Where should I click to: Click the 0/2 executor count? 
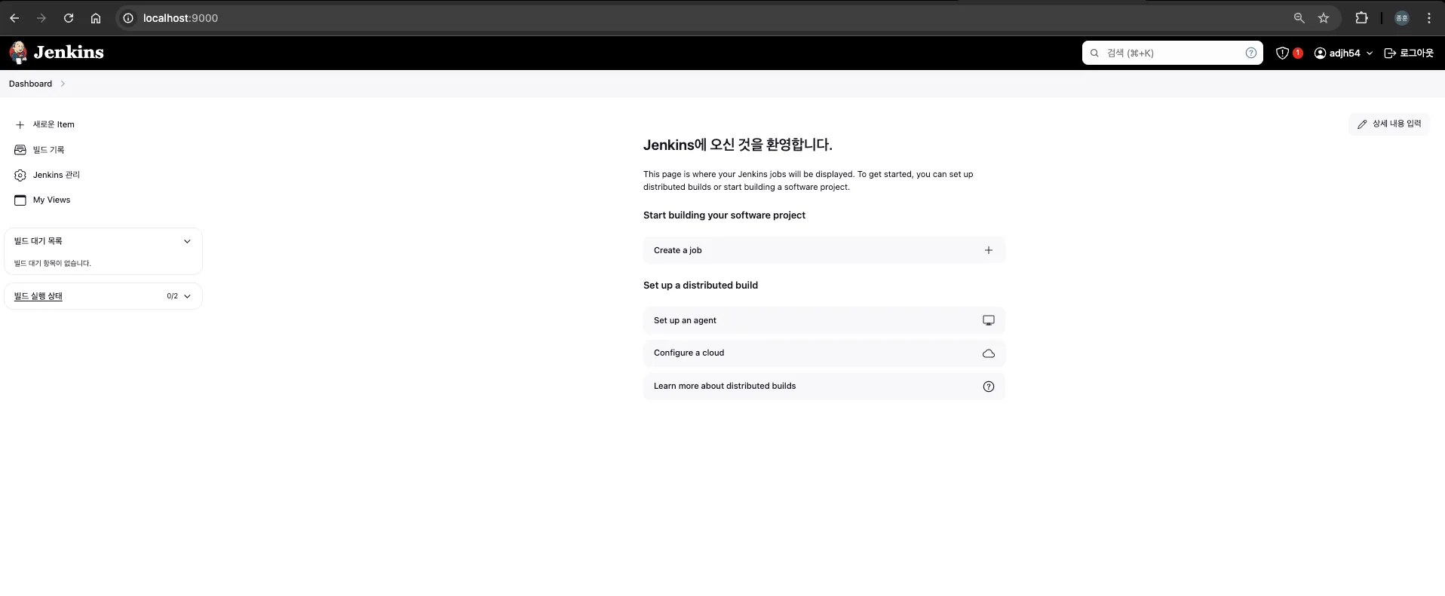point(173,296)
